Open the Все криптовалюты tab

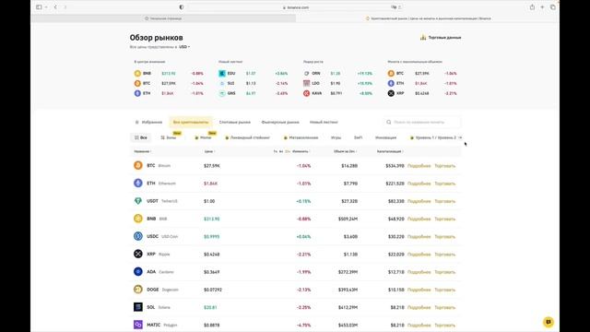tap(191, 122)
